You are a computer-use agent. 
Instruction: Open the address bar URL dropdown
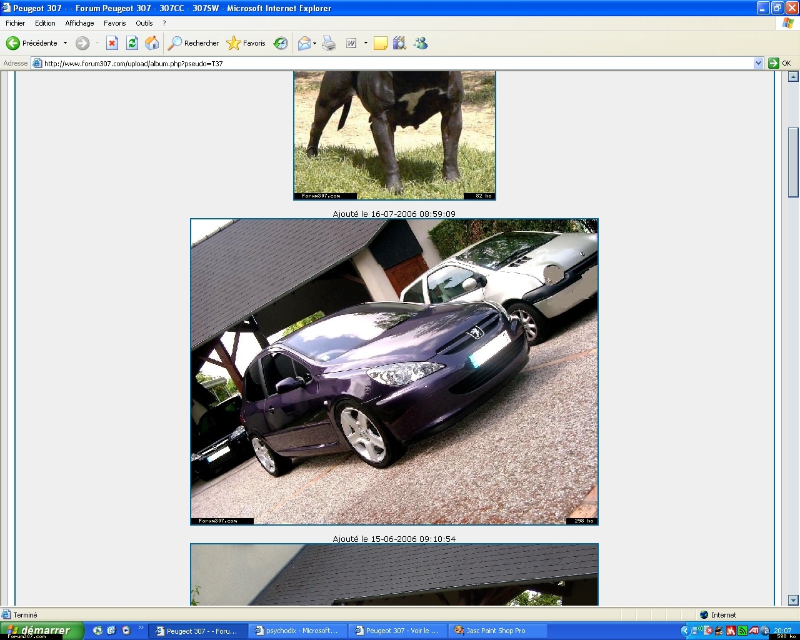[758, 63]
